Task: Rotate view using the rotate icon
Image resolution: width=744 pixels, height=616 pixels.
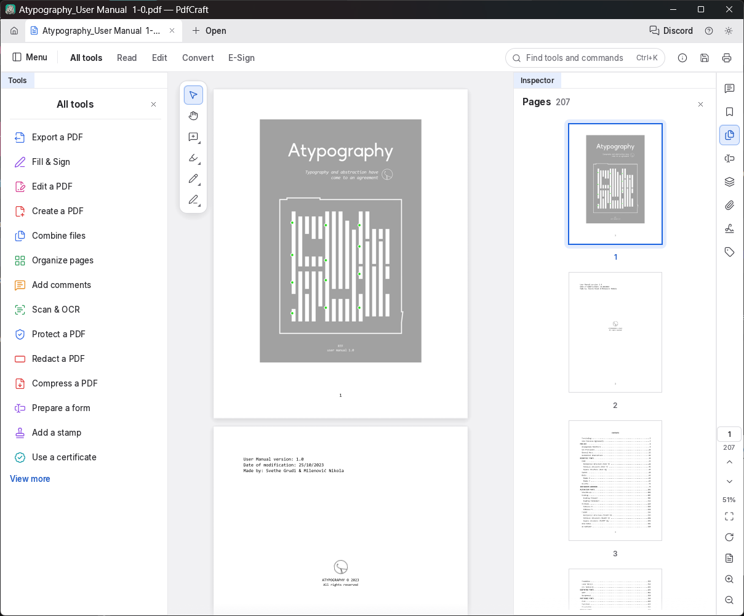Action: point(729,537)
